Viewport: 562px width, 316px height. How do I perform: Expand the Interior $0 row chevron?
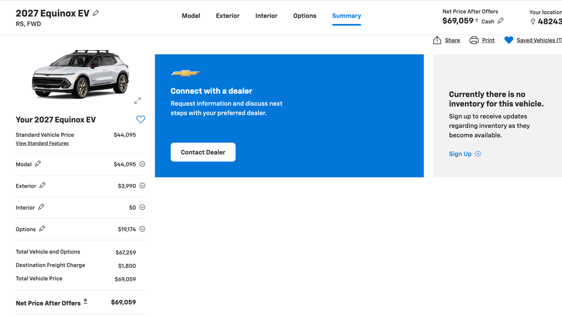tap(142, 207)
